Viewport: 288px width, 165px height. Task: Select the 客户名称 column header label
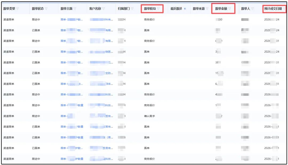(95, 9)
